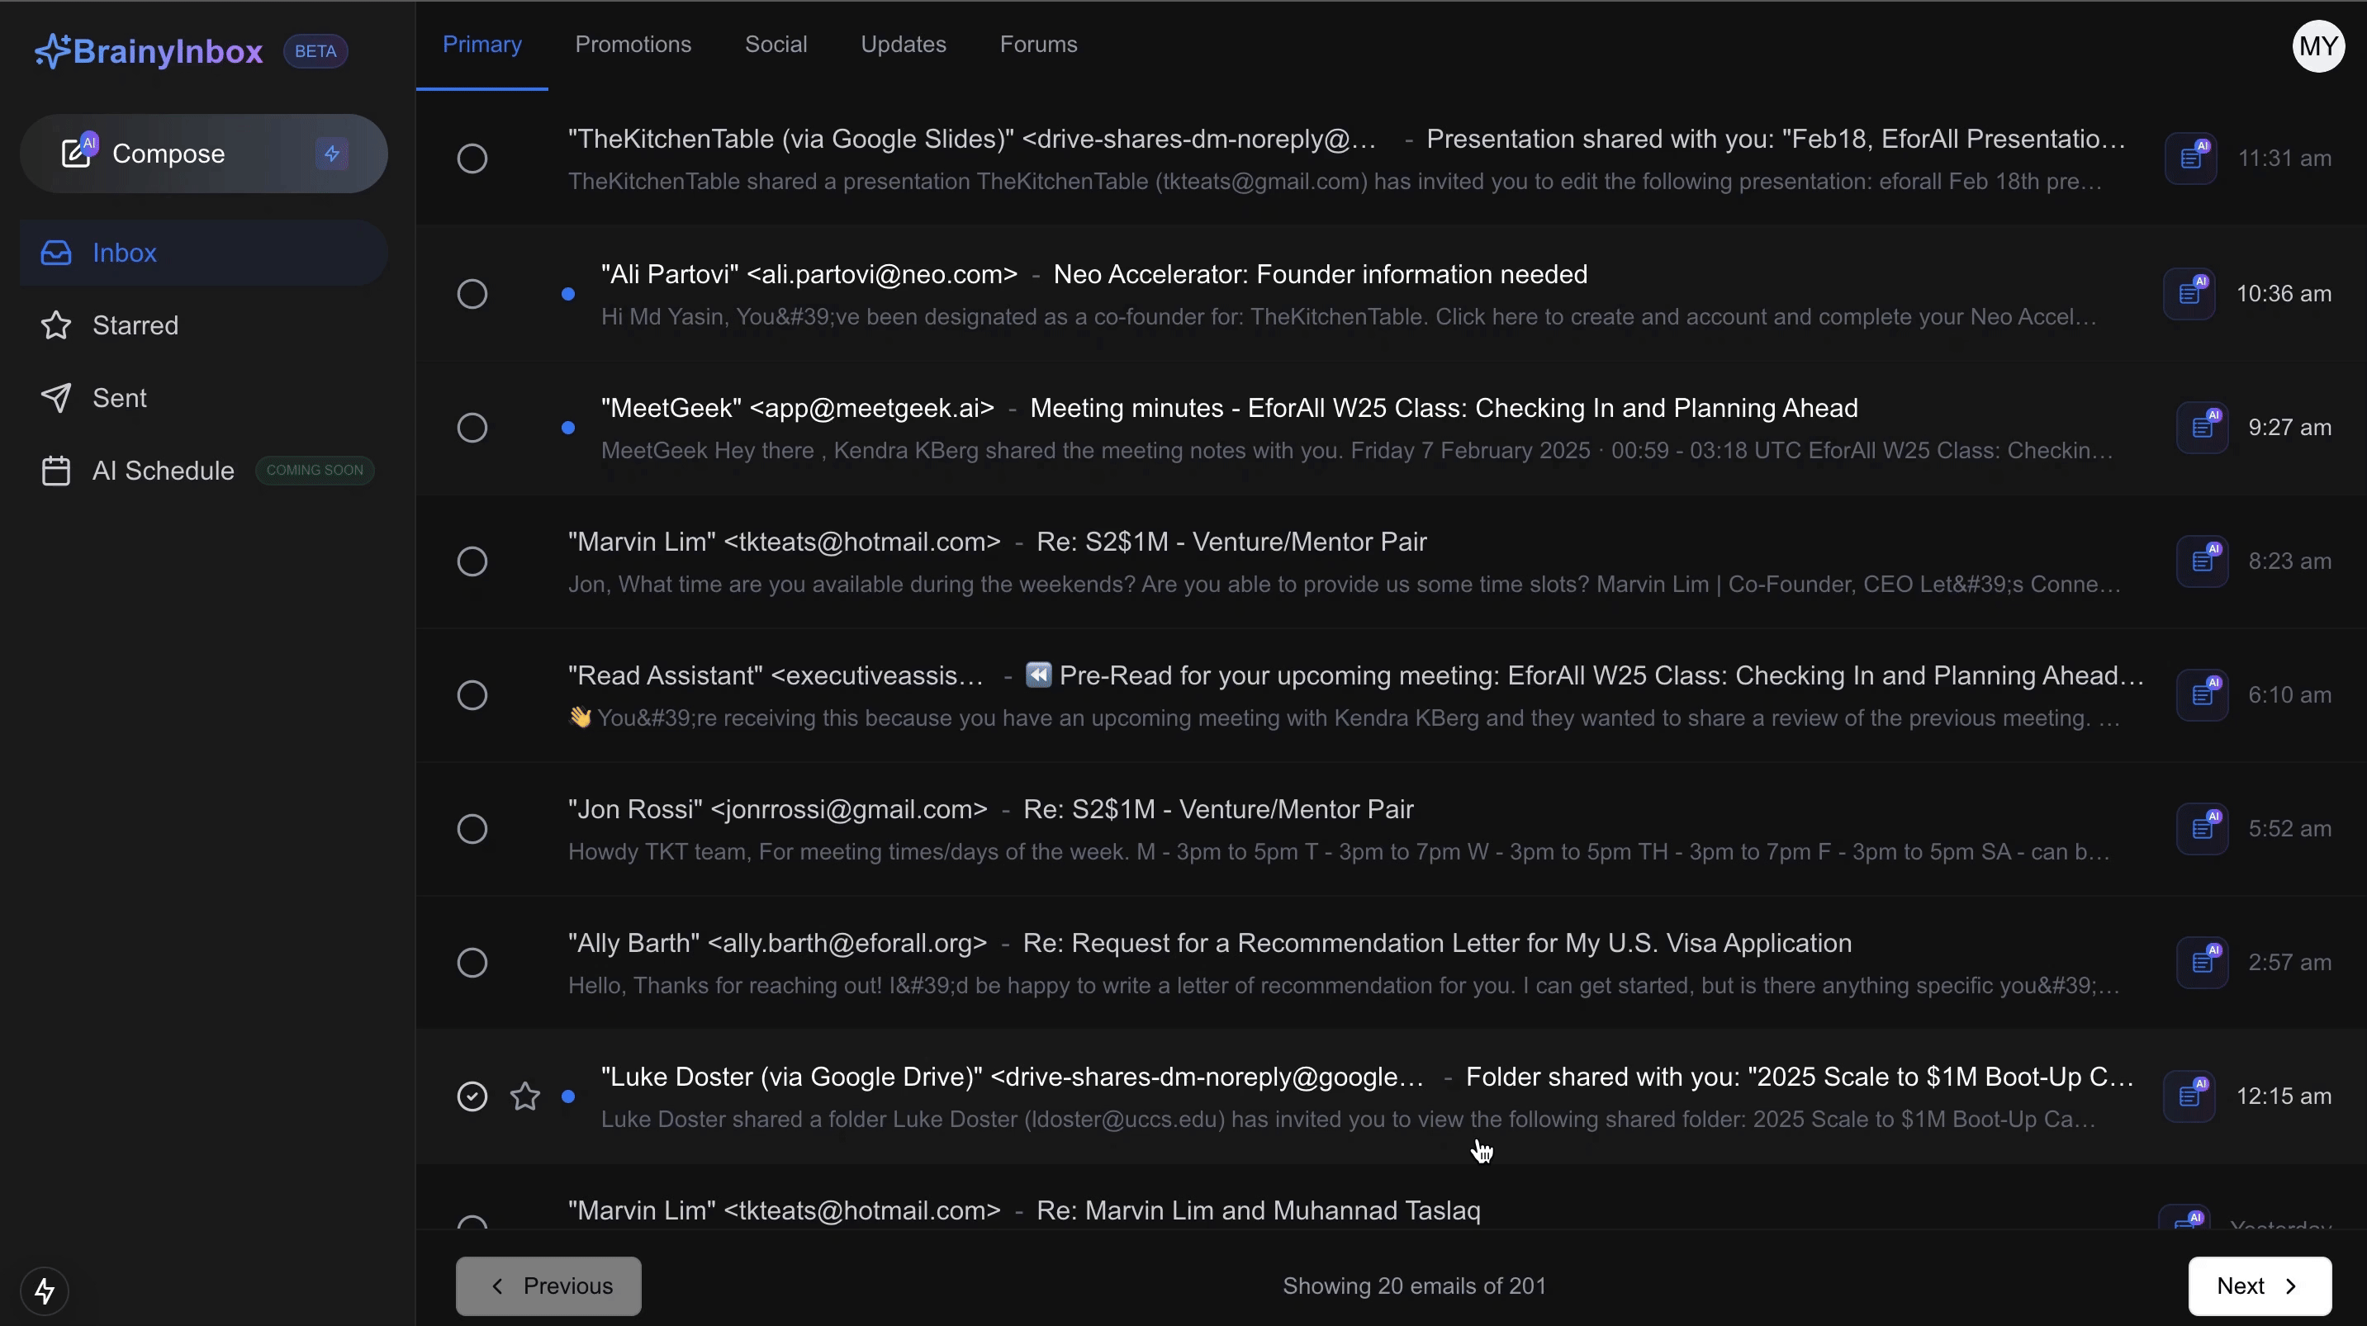
Task: Switch to the Updates tab
Action: tap(904, 44)
